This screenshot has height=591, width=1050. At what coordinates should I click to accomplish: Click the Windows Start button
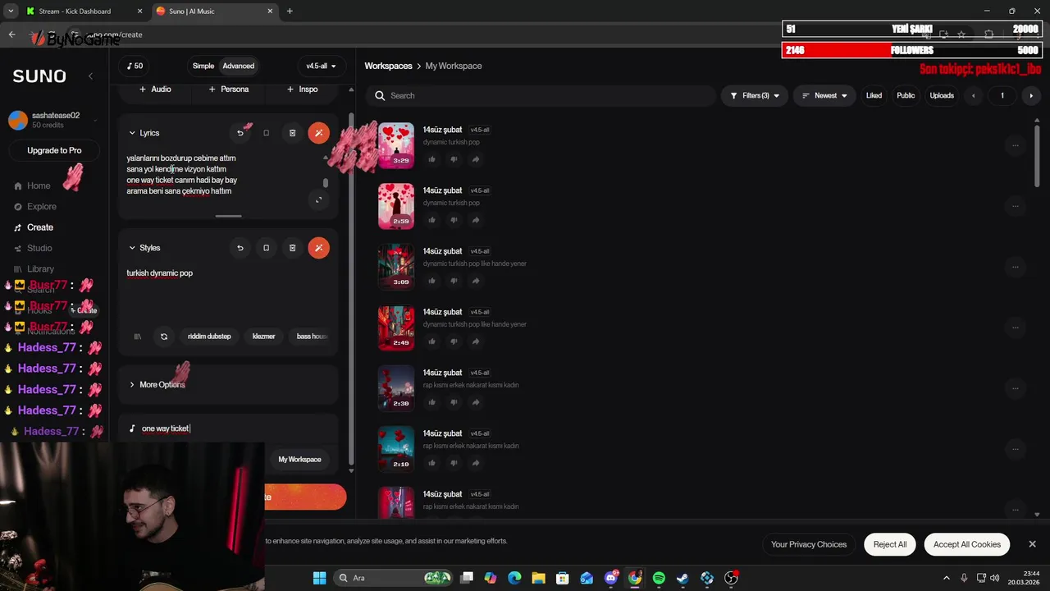click(x=319, y=578)
